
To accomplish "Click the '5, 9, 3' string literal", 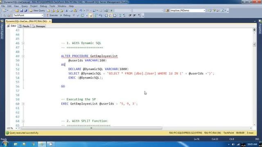I will coord(128,104).
